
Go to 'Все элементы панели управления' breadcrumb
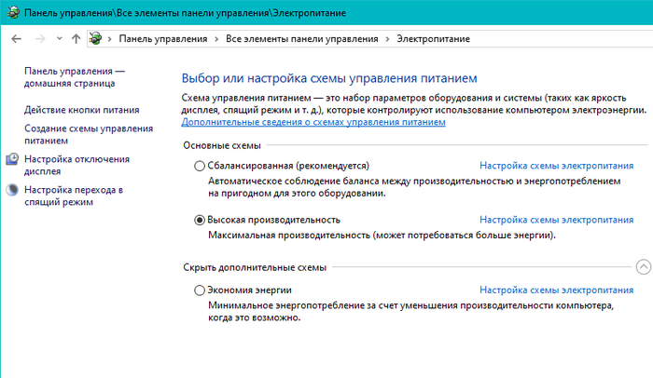pos(301,38)
